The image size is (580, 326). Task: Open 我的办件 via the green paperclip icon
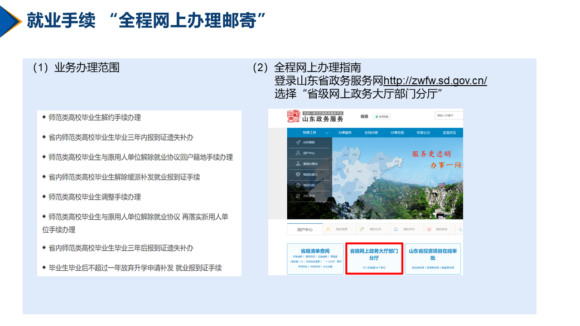click(x=362, y=228)
